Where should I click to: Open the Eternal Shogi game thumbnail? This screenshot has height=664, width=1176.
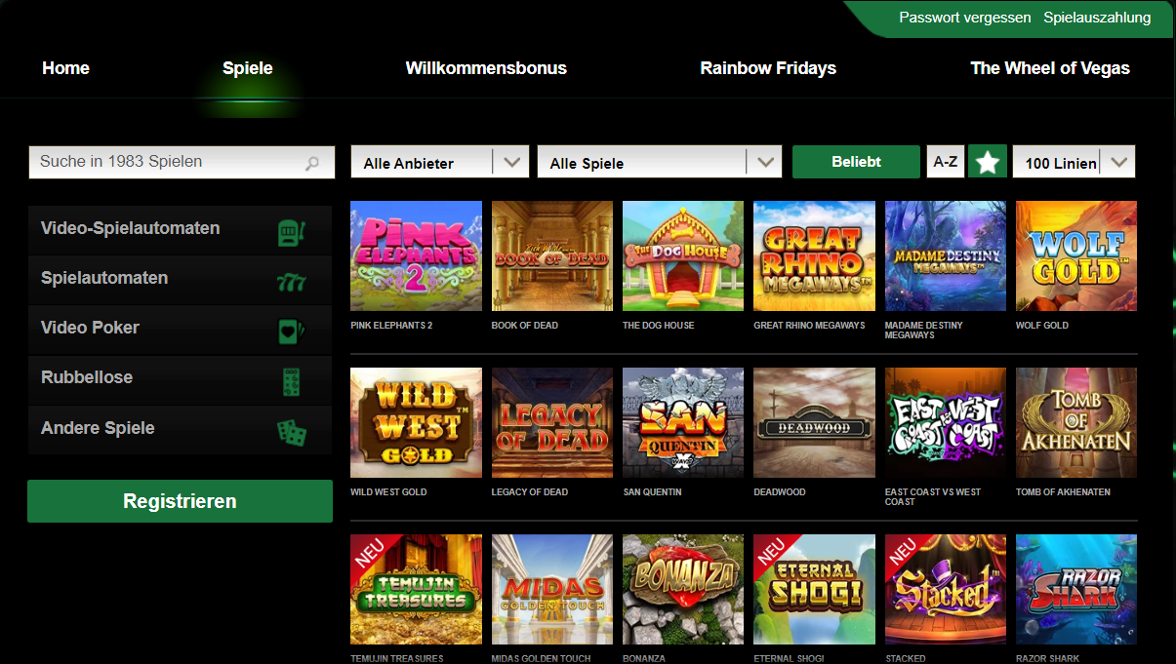814,589
